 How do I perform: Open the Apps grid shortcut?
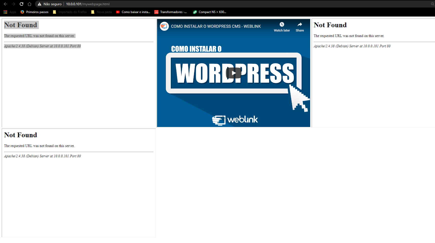click(x=10, y=12)
